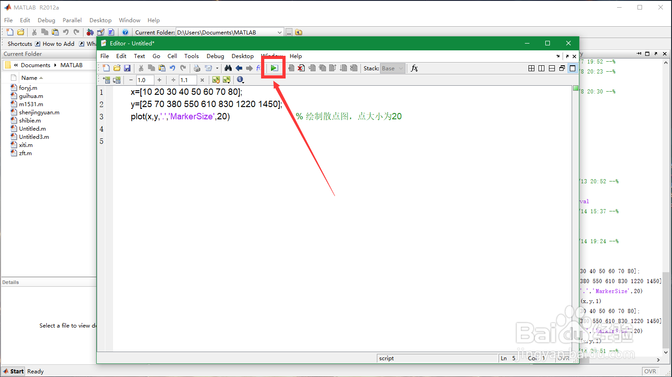Copy selection in the Editor toolbar
672x377 pixels.
tap(151, 68)
